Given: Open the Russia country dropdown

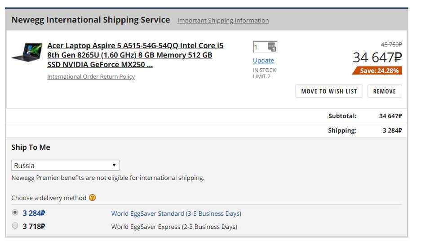Looking at the screenshot, I should tap(65, 165).
